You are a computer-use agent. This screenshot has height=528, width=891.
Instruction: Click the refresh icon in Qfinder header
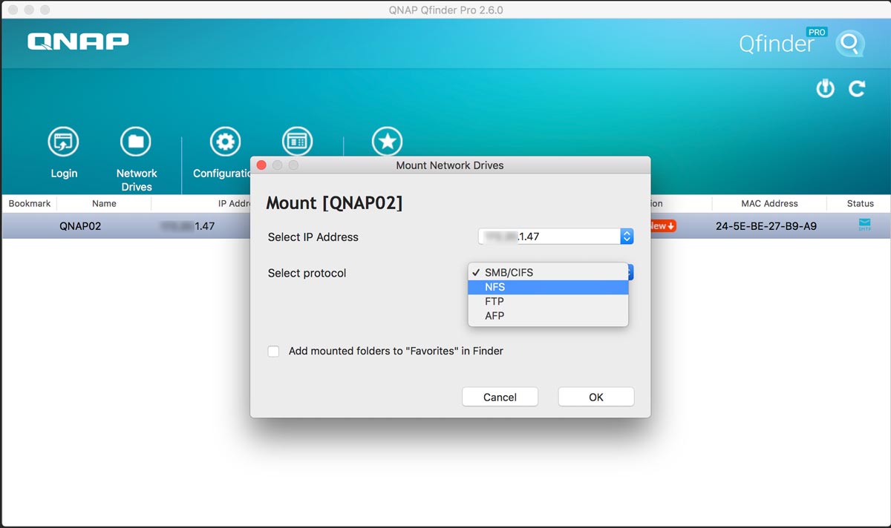point(857,89)
